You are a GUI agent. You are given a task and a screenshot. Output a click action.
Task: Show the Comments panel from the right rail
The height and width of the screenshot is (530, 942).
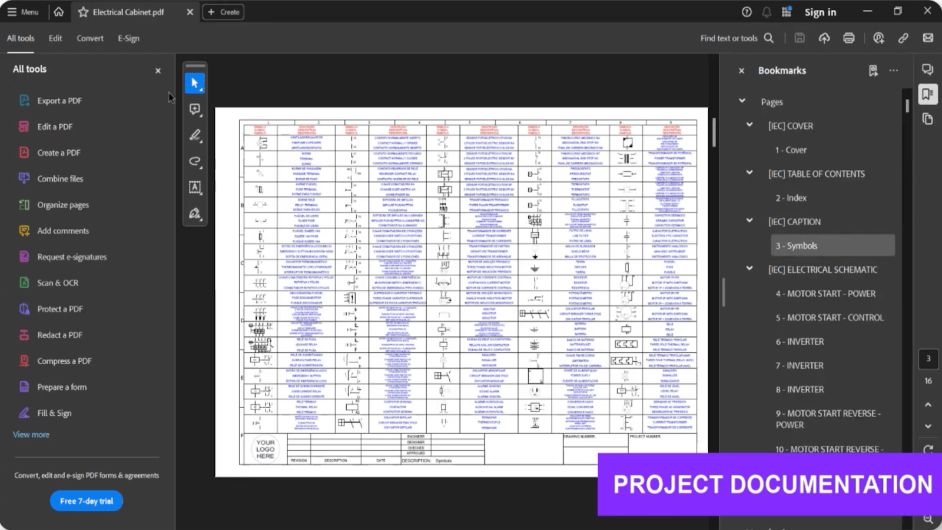927,69
